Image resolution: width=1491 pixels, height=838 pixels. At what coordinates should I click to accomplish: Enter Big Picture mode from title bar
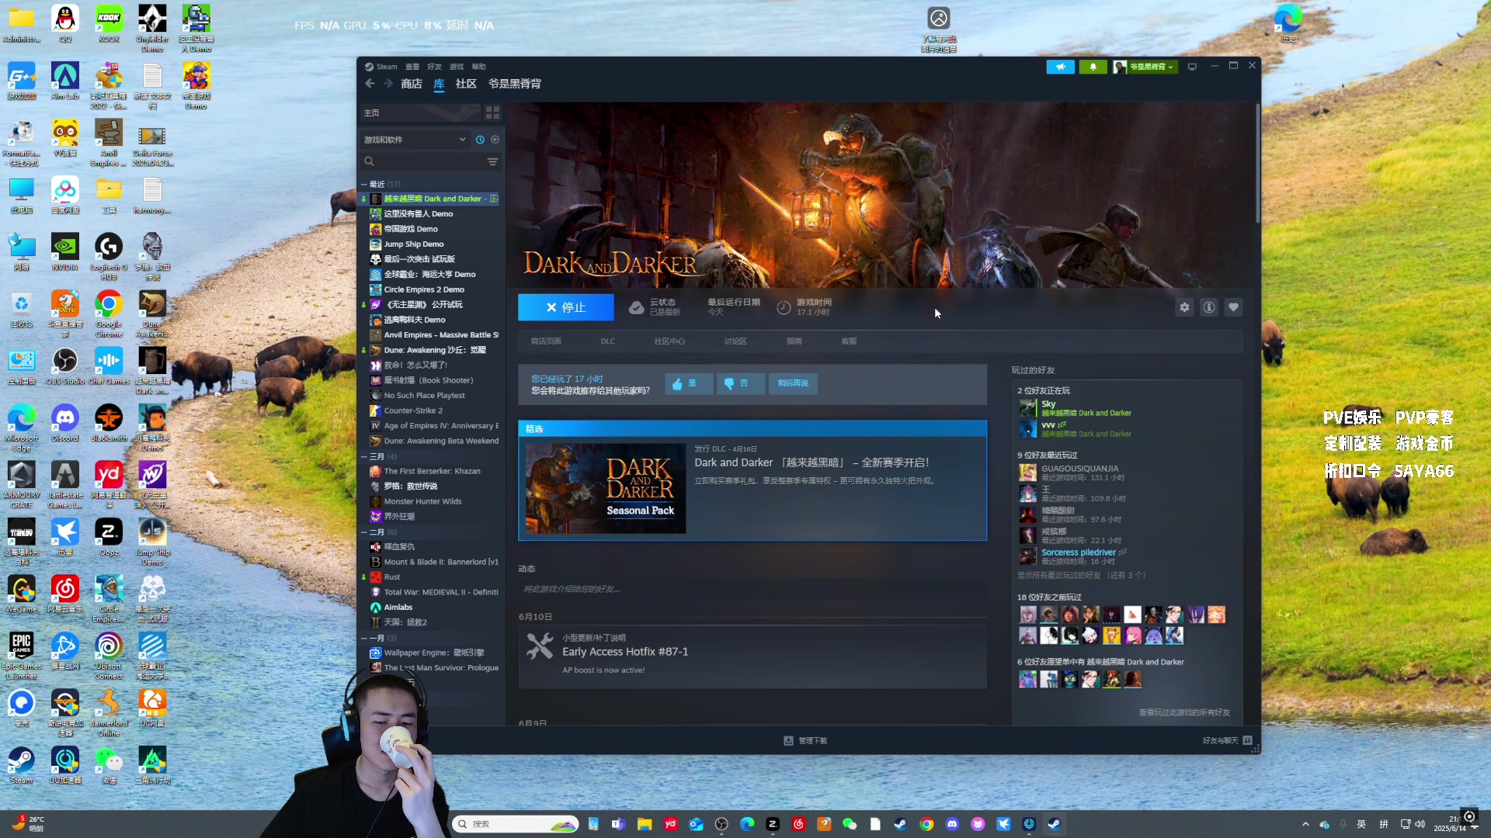coord(1192,67)
